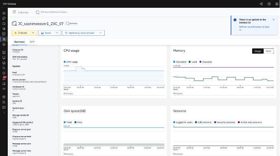
Task: Expand the 2 issues dropdown
Action: click(x=24, y=33)
